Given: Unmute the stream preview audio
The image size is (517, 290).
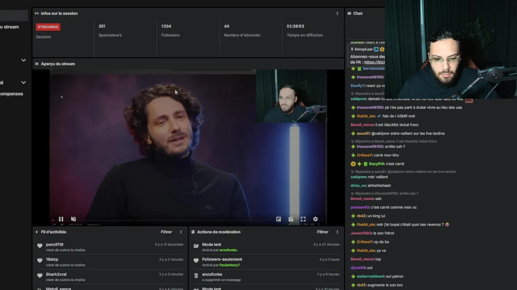Looking at the screenshot, I should pos(74,219).
